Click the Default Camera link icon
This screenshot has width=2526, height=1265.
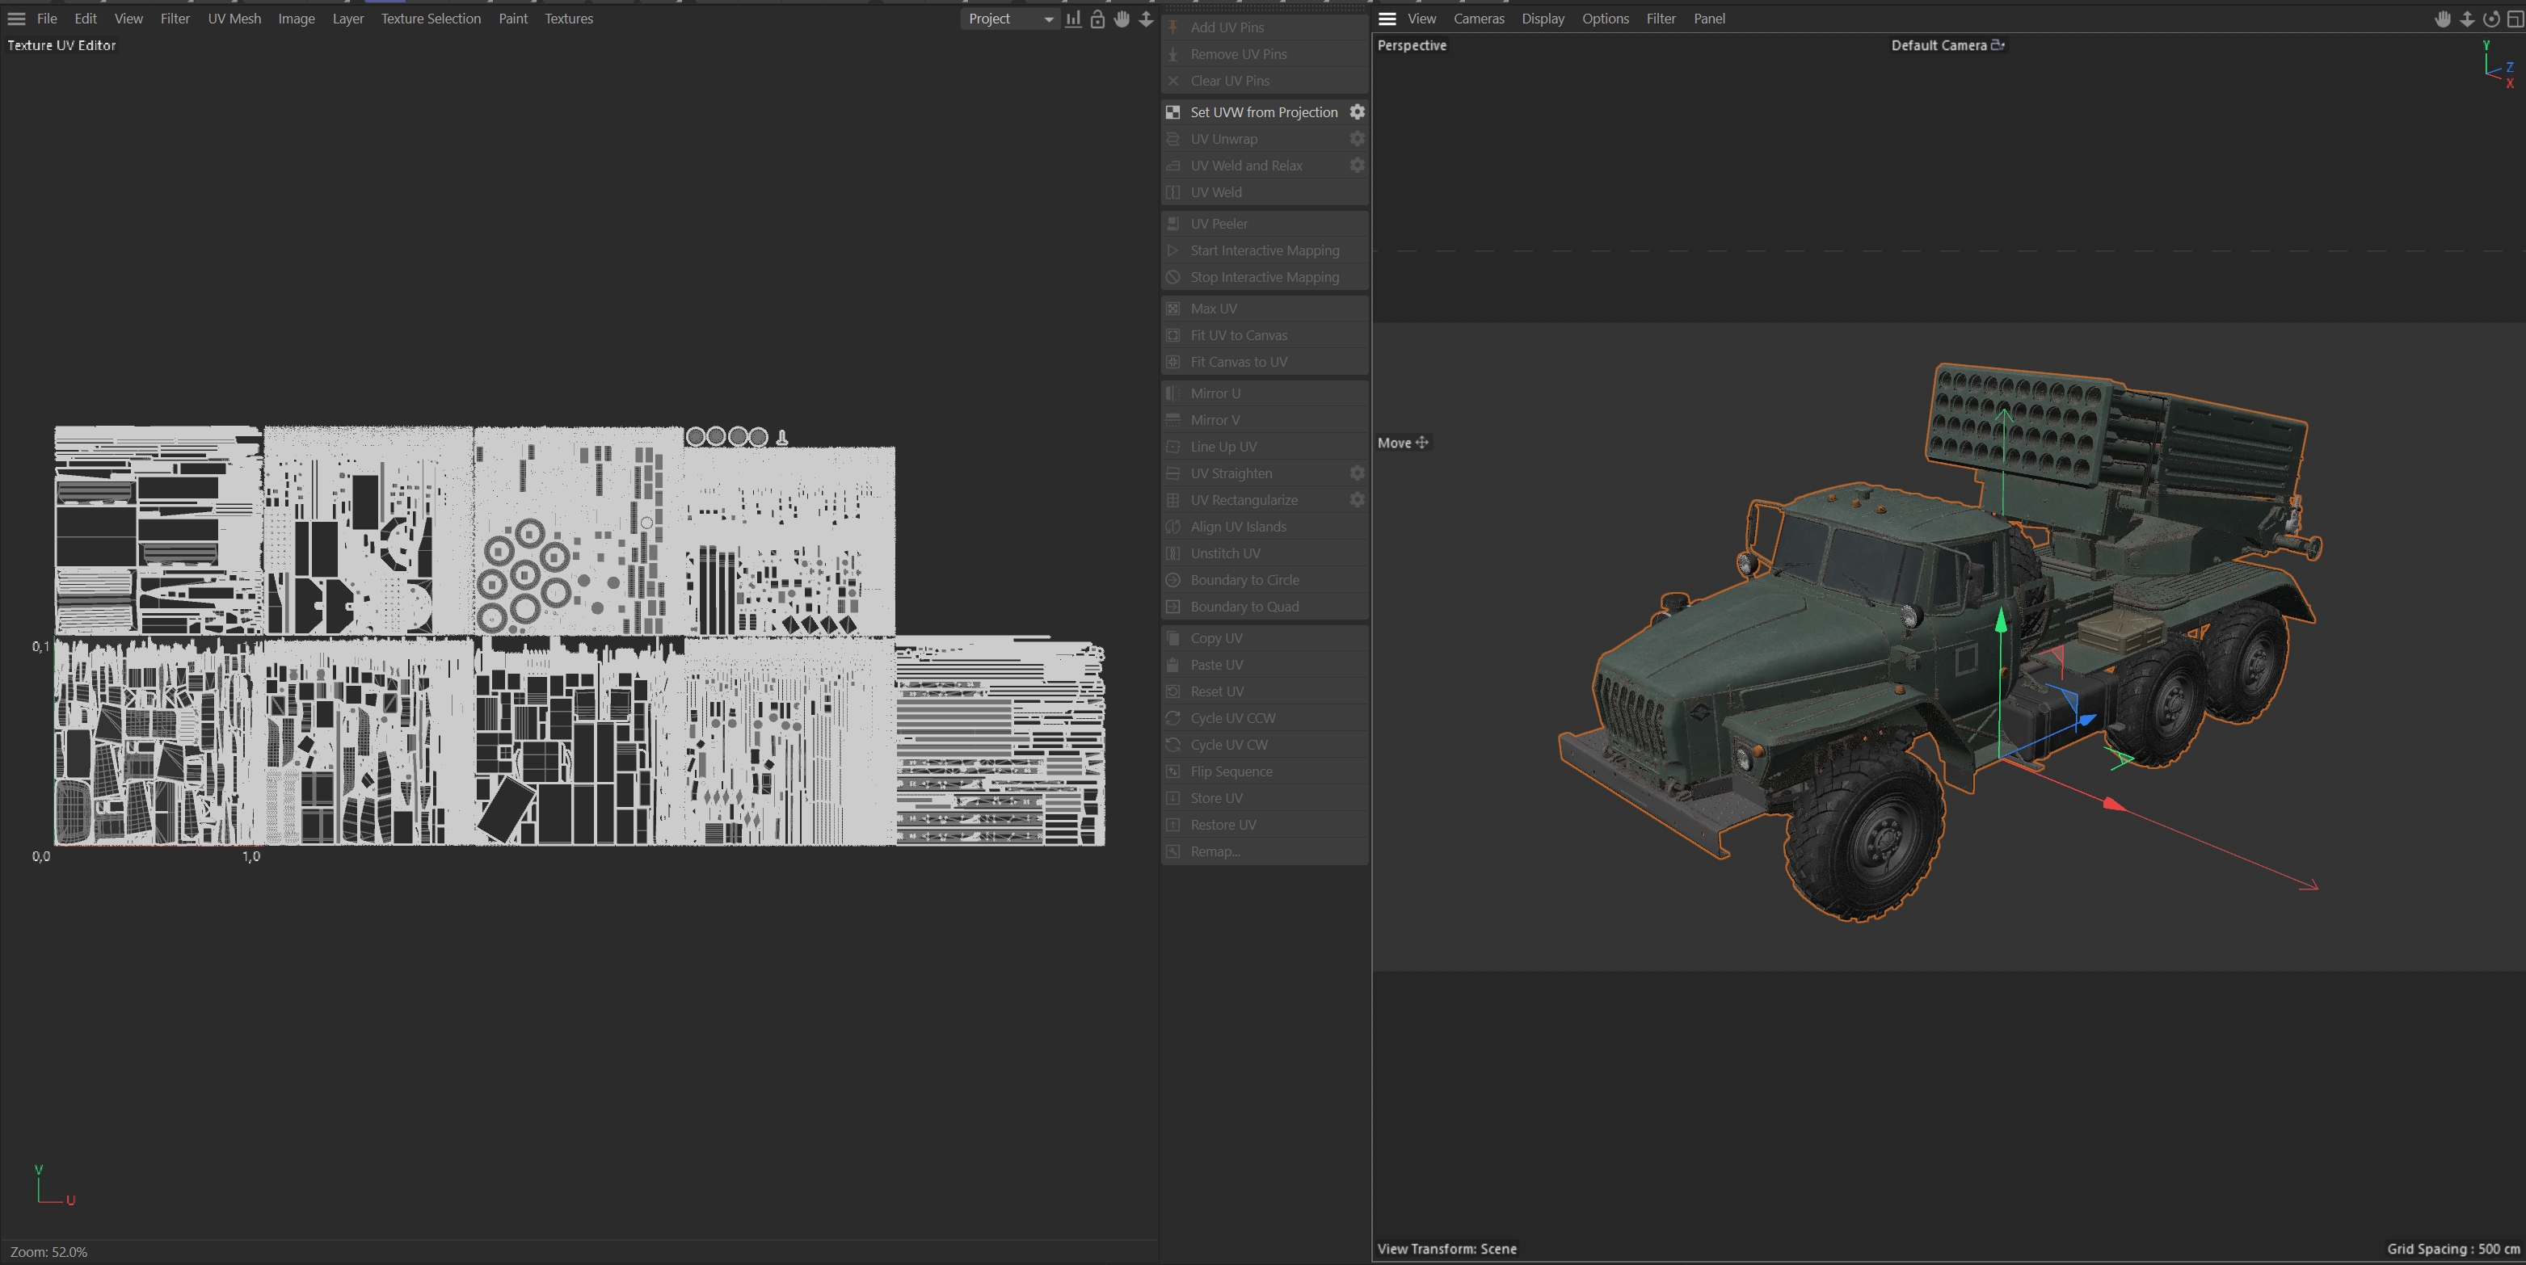[1998, 45]
